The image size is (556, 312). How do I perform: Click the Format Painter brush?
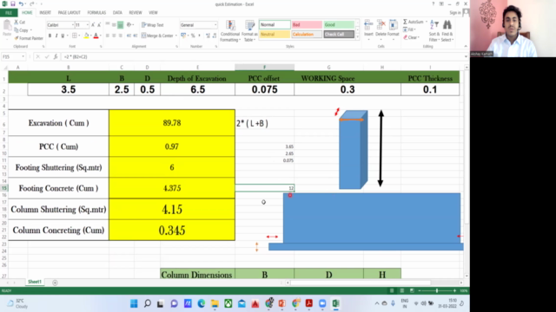[x=29, y=38]
